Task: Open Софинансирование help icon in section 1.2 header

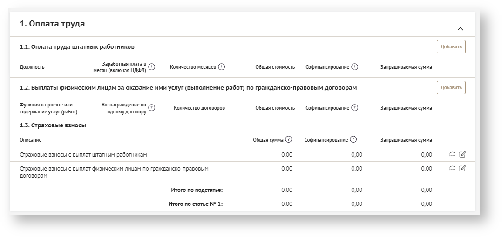Action: [x=354, y=108]
